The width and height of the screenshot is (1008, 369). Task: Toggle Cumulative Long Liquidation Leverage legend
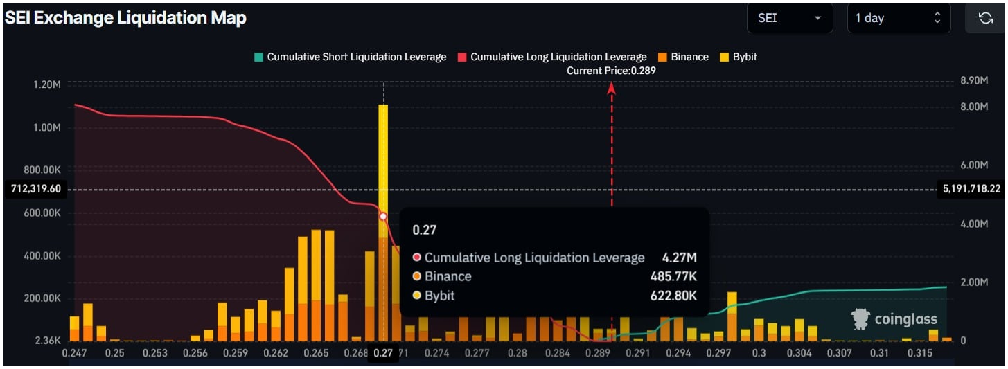tap(558, 57)
